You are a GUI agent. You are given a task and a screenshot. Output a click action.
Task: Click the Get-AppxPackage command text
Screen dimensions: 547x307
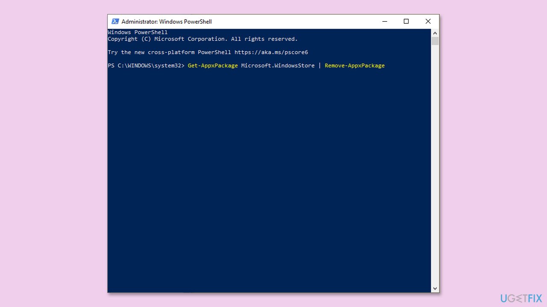tap(213, 65)
